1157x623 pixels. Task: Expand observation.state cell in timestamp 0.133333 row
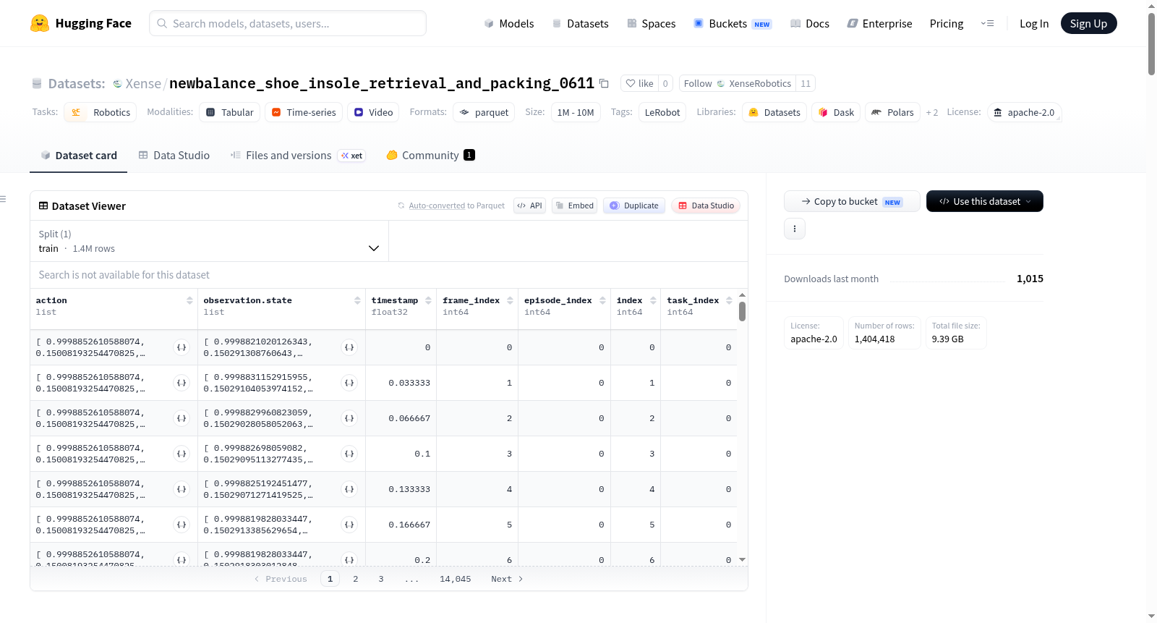pos(349,489)
